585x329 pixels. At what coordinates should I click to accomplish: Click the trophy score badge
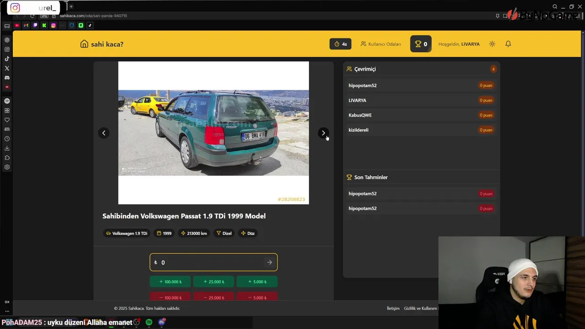[x=421, y=44]
